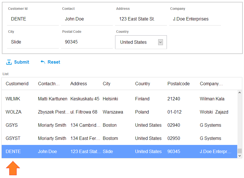Select the WOLZA customer row

click(x=119, y=112)
